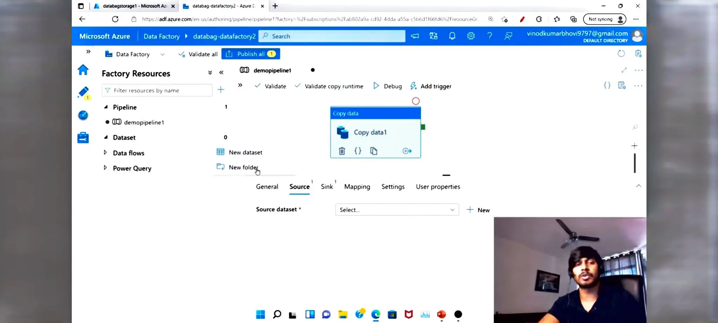Expand the Data flows section
Image resolution: width=718 pixels, height=323 pixels.
click(x=105, y=152)
